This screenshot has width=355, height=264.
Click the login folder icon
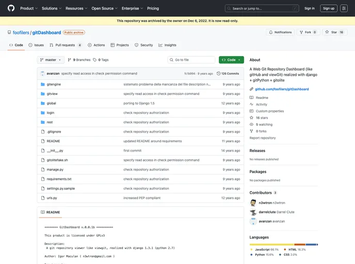coord(42,112)
